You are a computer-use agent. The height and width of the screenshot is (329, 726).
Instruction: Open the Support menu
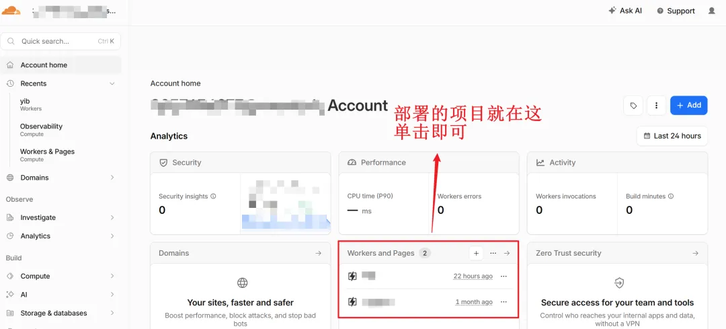pos(676,11)
